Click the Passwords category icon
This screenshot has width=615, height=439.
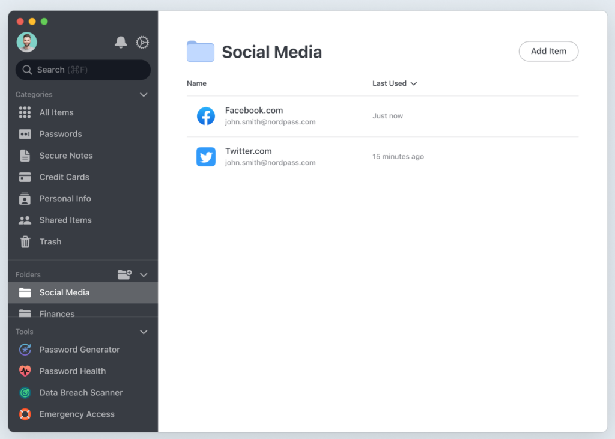point(25,134)
